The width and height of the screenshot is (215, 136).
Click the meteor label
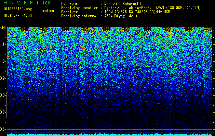[49, 11]
